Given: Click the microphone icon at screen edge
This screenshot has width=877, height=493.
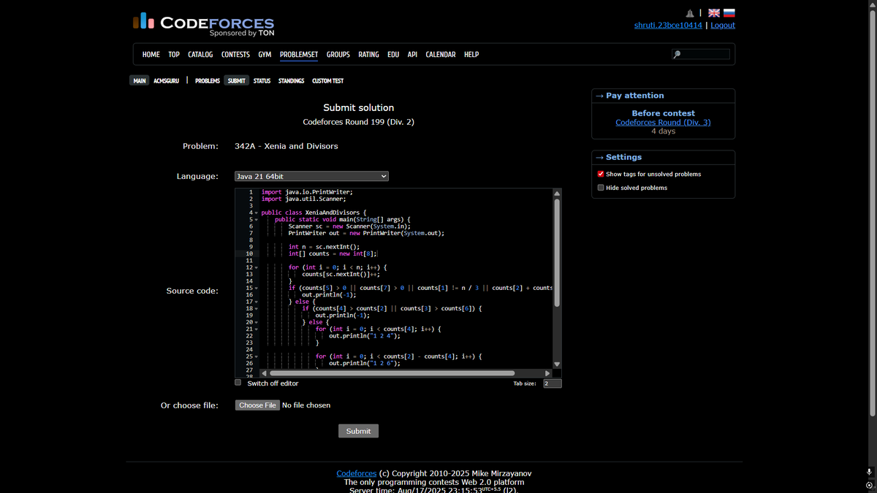Looking at the screenshot, I should 869,473.
